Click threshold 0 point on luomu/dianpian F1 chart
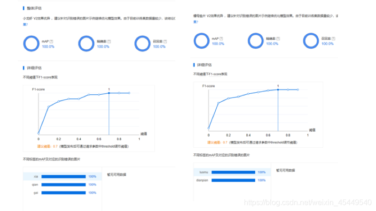Screen dimensions: 376x211 (x=209, y=128)
